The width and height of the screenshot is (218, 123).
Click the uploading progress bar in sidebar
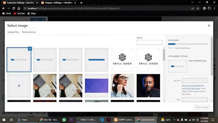coord(188,44)
